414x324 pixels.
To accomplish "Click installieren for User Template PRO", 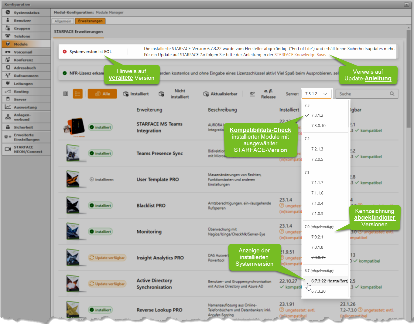I will (101, 179).
